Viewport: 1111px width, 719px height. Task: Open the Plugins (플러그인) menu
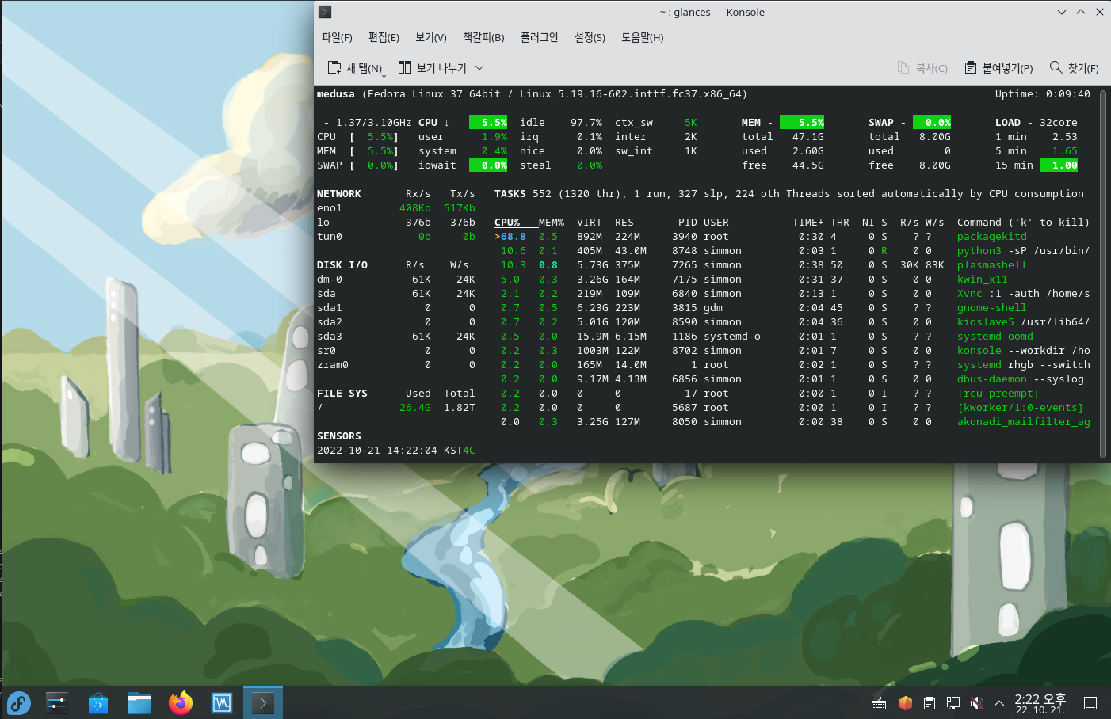[x=539, y=37]
